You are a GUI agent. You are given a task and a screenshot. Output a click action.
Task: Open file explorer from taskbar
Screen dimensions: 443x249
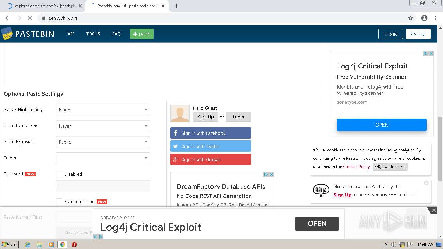39,245
